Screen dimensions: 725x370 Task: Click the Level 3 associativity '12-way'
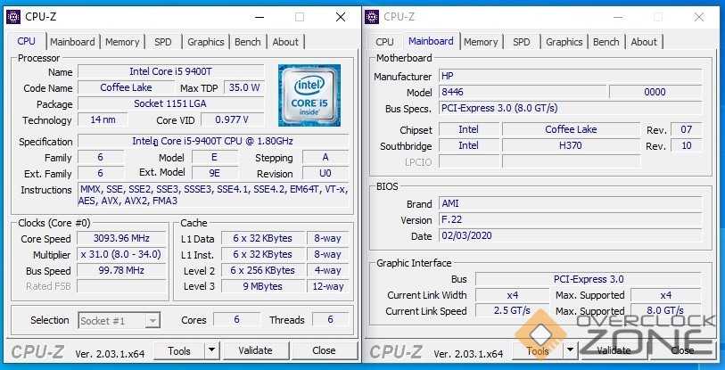tap(328, 286)
